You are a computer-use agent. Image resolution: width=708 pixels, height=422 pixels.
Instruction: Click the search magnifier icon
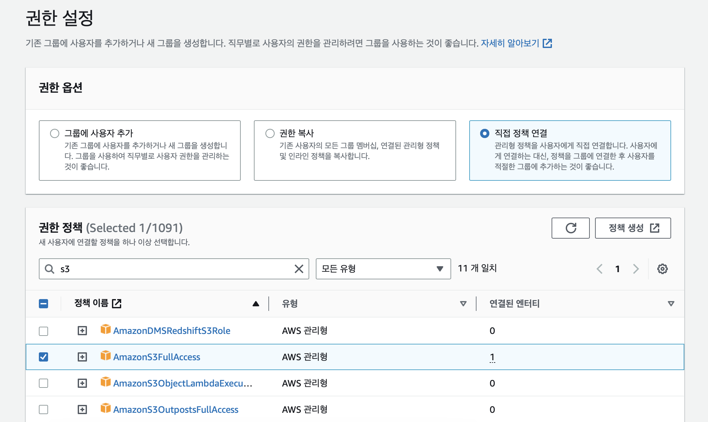tap(50, 269)
